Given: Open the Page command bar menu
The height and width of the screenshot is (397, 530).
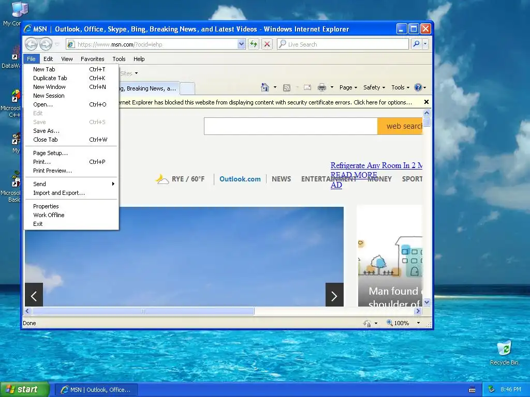Looking at the screenshot, I should (x=348, y=87).
